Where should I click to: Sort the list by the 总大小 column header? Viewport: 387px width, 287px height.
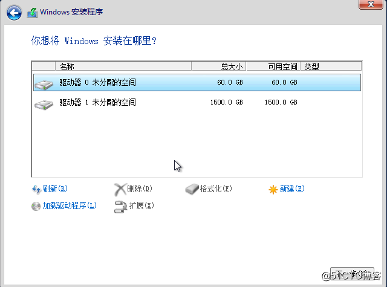pos(219,66)
